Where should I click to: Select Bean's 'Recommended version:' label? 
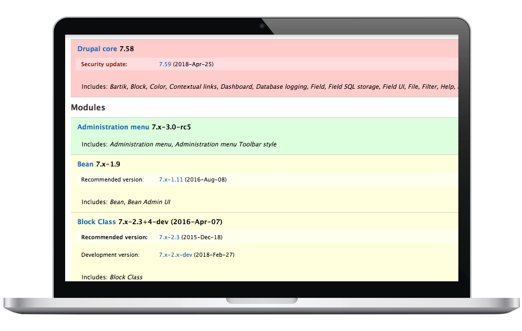coord(113,180)
